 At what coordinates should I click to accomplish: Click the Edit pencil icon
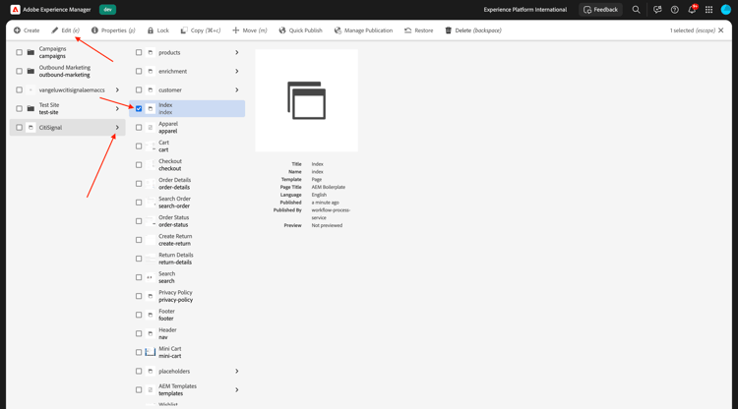click(54, 30)
